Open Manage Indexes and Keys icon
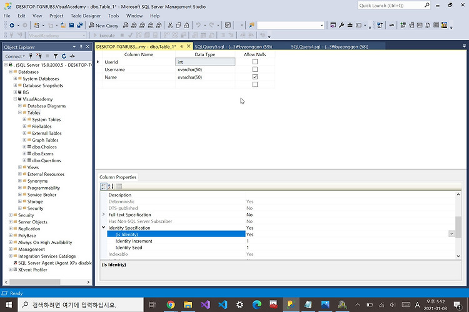469x312 pixels. click(411, 26)
